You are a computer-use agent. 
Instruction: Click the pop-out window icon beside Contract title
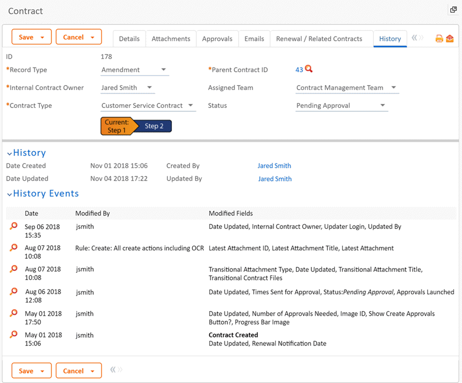pyautogui.click(x=453, y=10)
